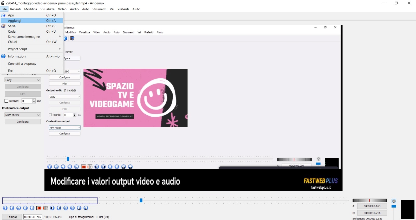Open the MKV Muxer container dropdown

(23, 115)
